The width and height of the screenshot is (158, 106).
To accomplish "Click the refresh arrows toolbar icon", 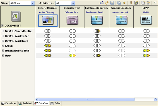I will coord(107,3).
